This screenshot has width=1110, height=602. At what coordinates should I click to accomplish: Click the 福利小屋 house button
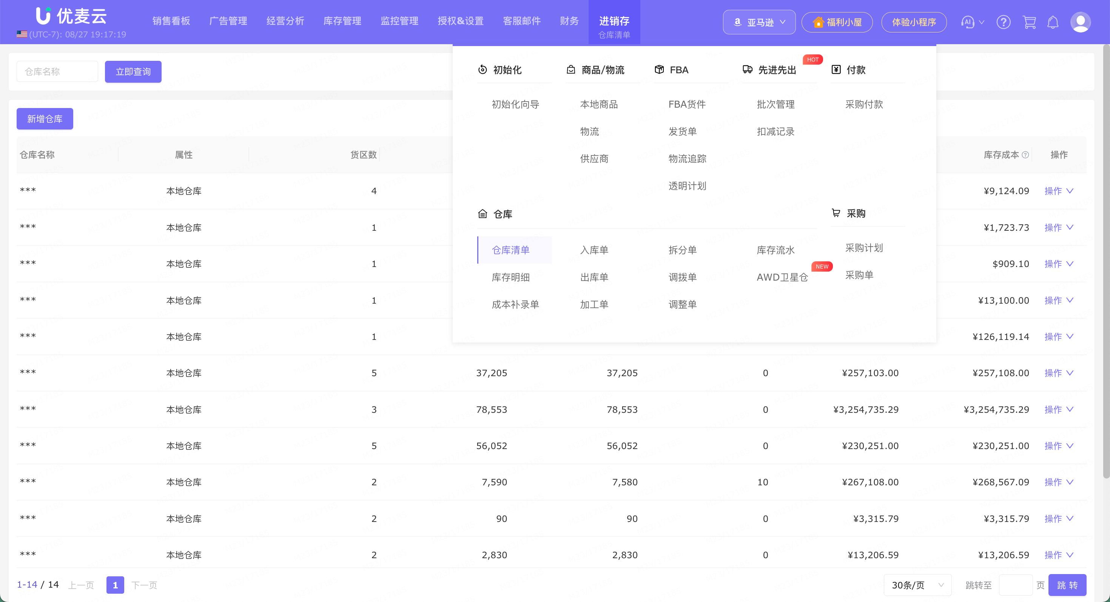click(837, 22)
